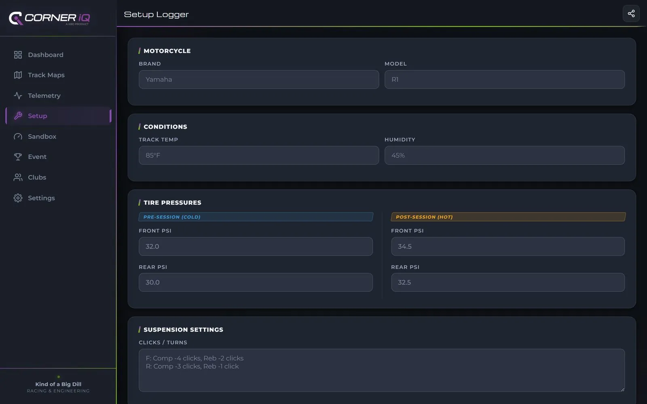
Task: Focus the post-session Front PSI field
Action: click(x=508, y=246)
